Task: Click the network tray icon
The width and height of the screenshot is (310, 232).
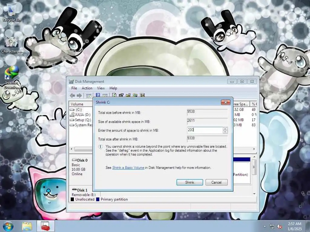Action: tap(272, 227)
